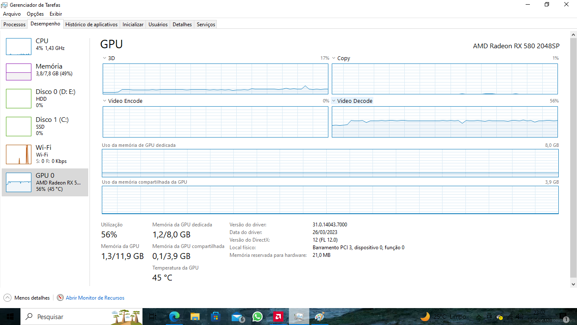Image resolution: width=577 pixels, height=325 pixels.
Task: Switch to the Serviços tab
Action: [x=206, y=25]
